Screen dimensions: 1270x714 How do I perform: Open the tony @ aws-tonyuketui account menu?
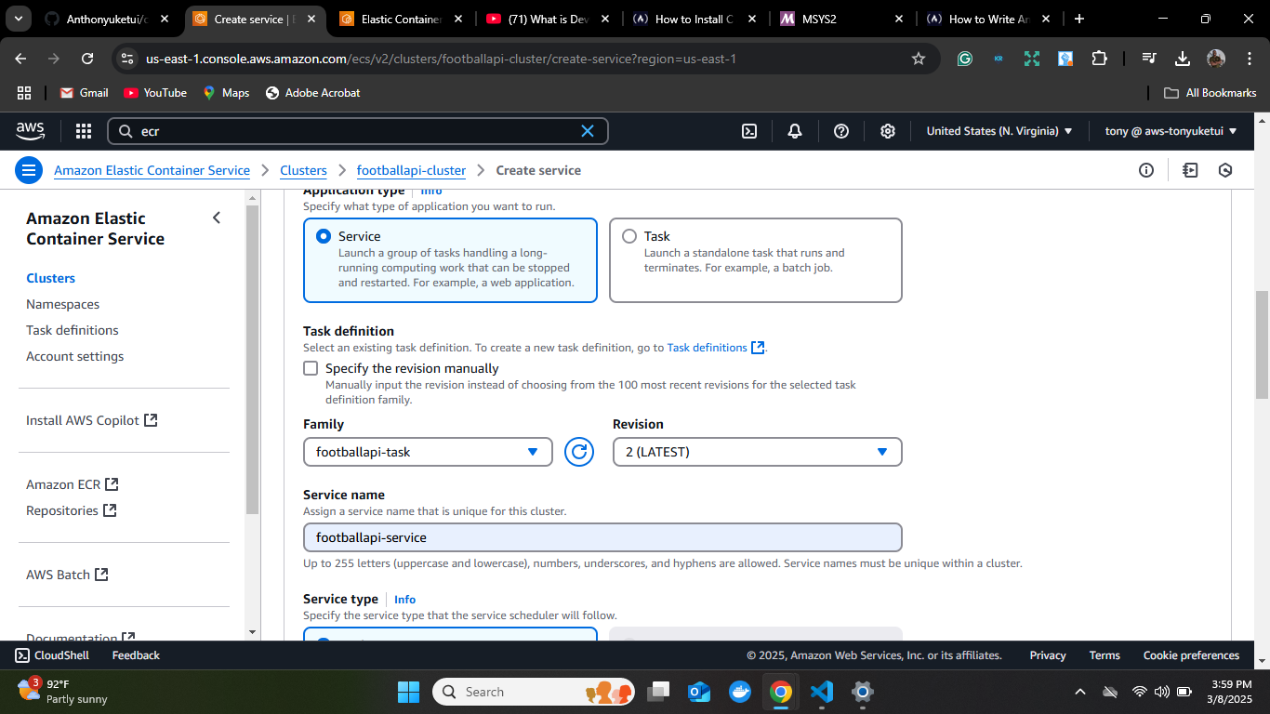click(x=1171, y=131)
